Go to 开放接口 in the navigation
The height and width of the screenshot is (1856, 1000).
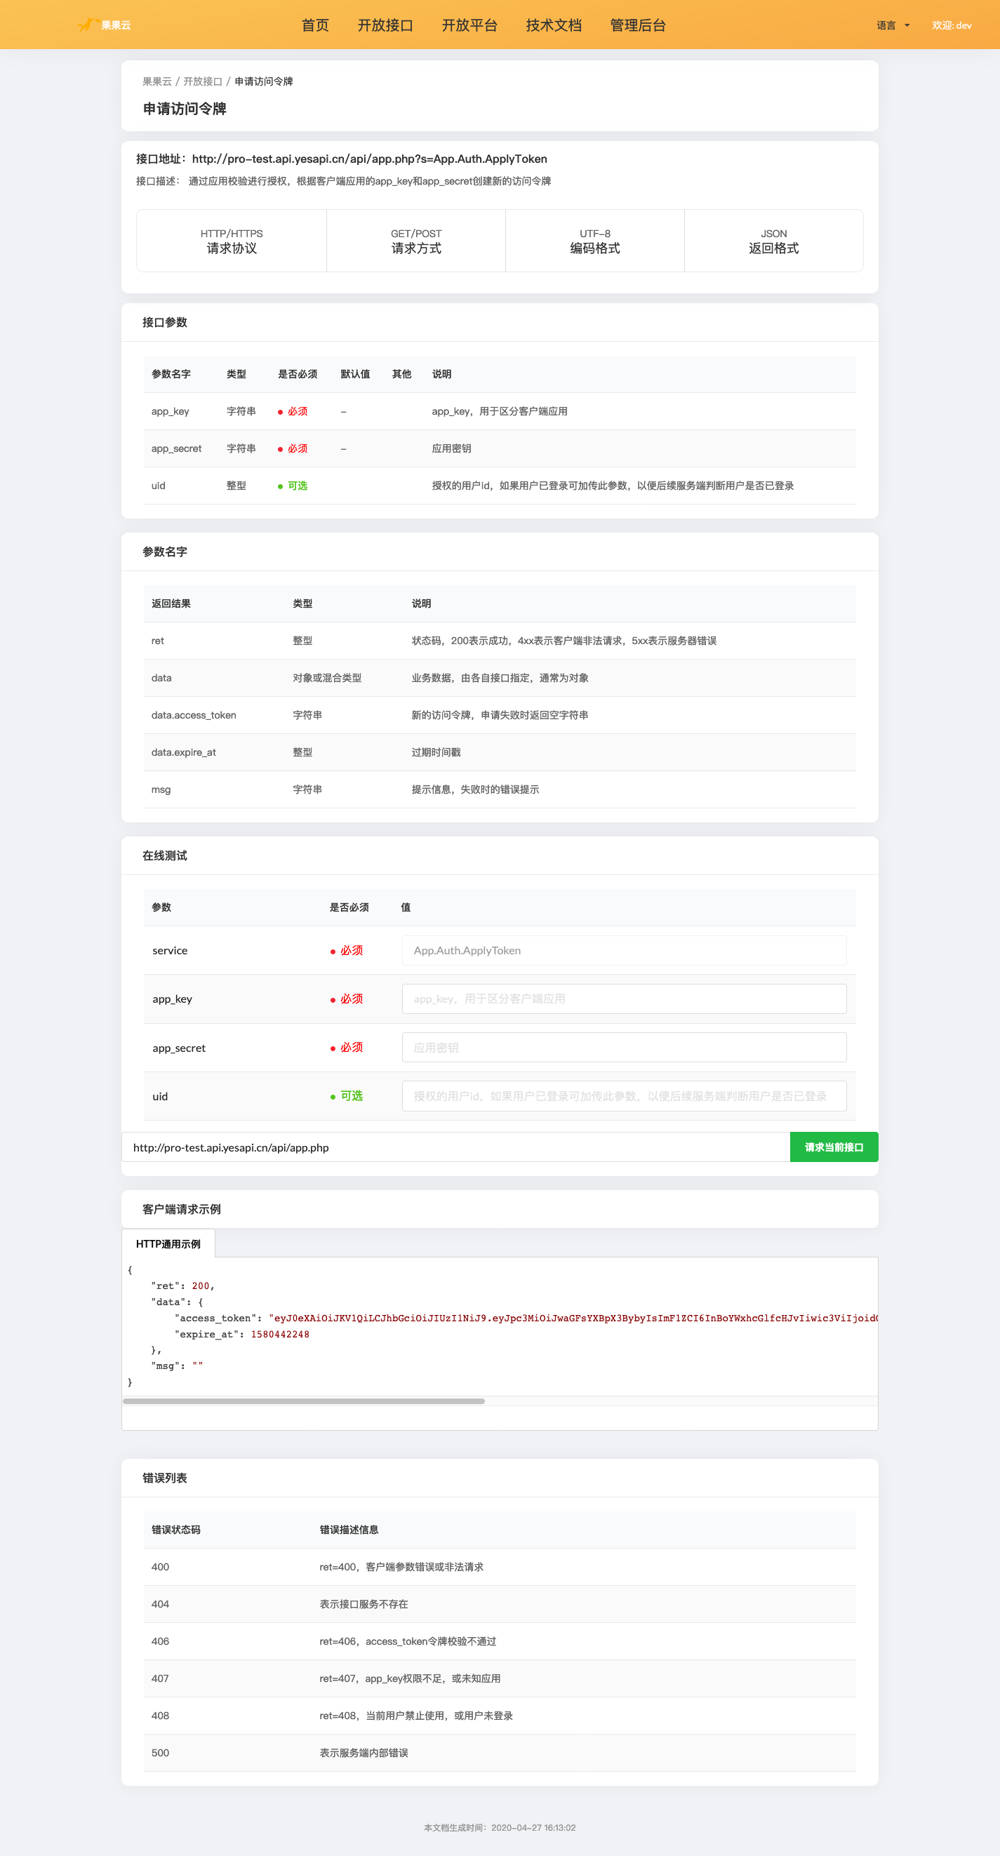[385, 25]
